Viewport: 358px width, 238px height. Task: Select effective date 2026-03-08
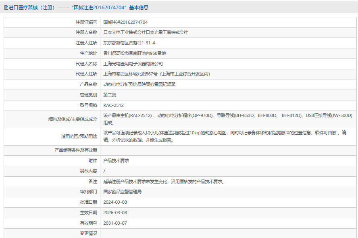(115, 213)
